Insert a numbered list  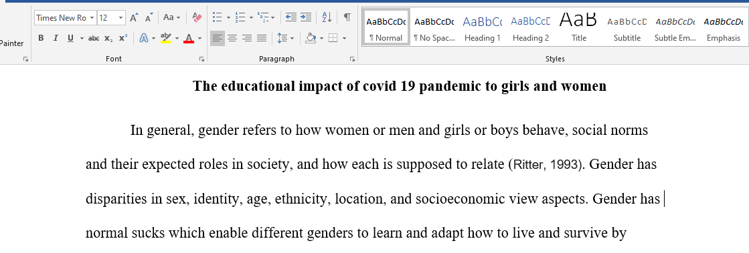coord(240,18)
